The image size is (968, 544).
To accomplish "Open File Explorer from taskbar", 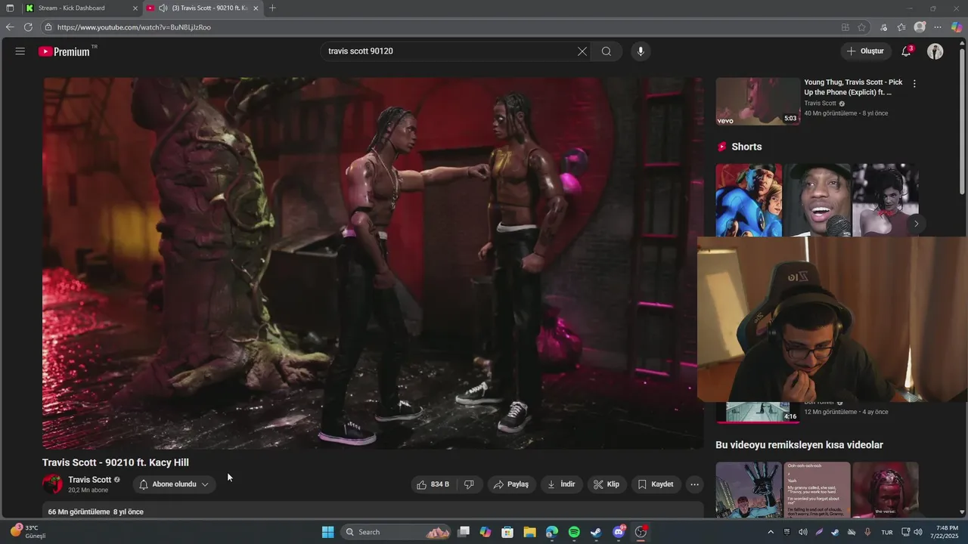I will [x=529, y=532].
